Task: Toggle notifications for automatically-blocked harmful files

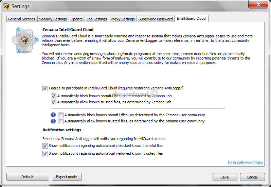Action: click(45, 146)
